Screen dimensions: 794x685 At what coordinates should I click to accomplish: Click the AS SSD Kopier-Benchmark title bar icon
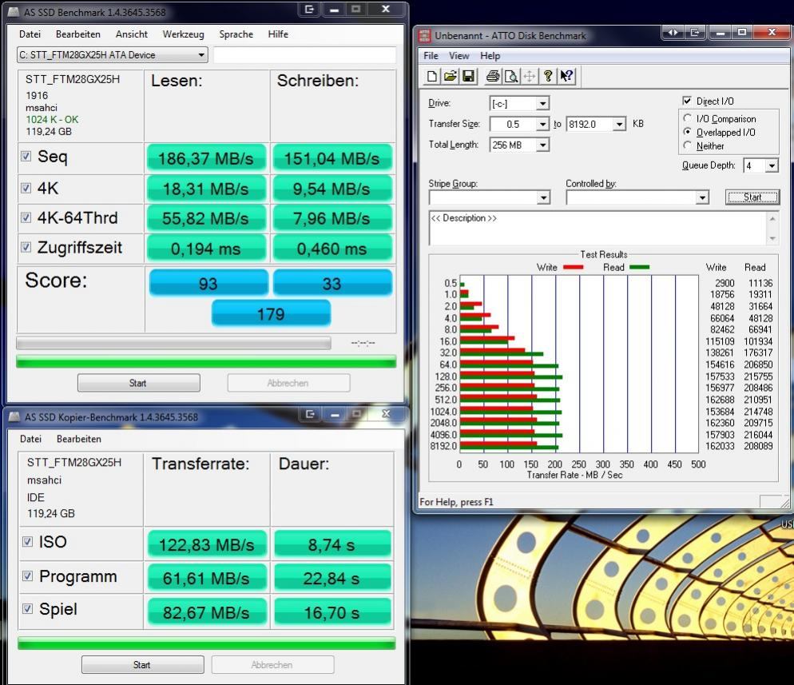(x=15, y=417)
